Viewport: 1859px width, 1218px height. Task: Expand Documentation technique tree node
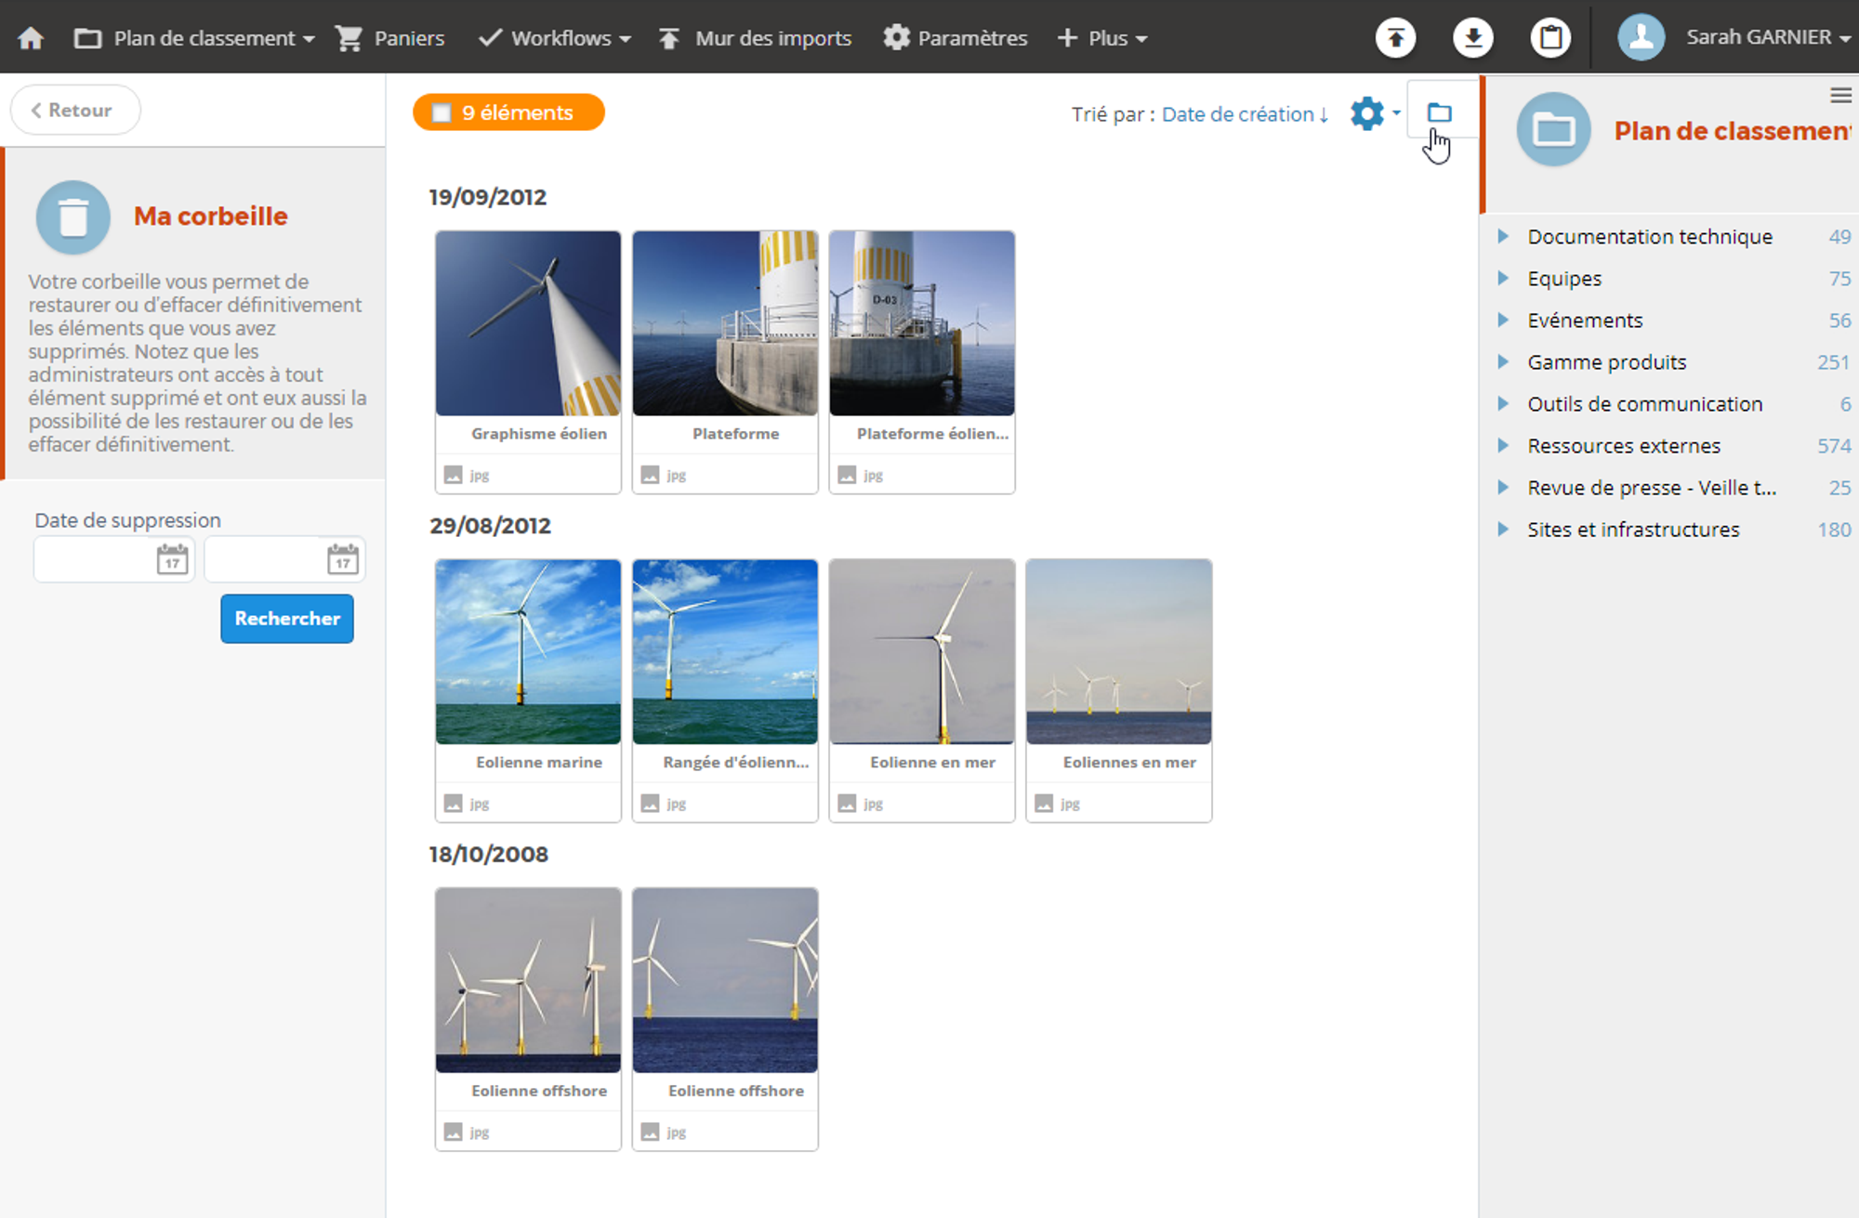(1503, 237)
